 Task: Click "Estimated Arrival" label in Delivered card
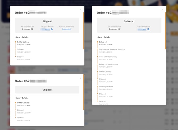(114, 26)
